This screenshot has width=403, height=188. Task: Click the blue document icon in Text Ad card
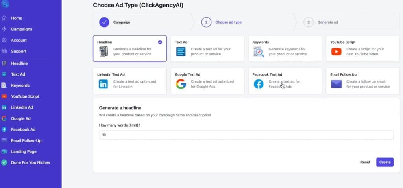181,52
